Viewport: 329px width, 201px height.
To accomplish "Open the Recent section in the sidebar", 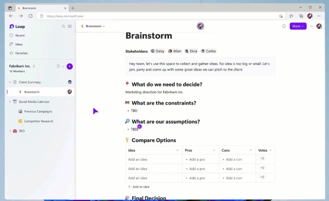I will [x=20, y=36].
